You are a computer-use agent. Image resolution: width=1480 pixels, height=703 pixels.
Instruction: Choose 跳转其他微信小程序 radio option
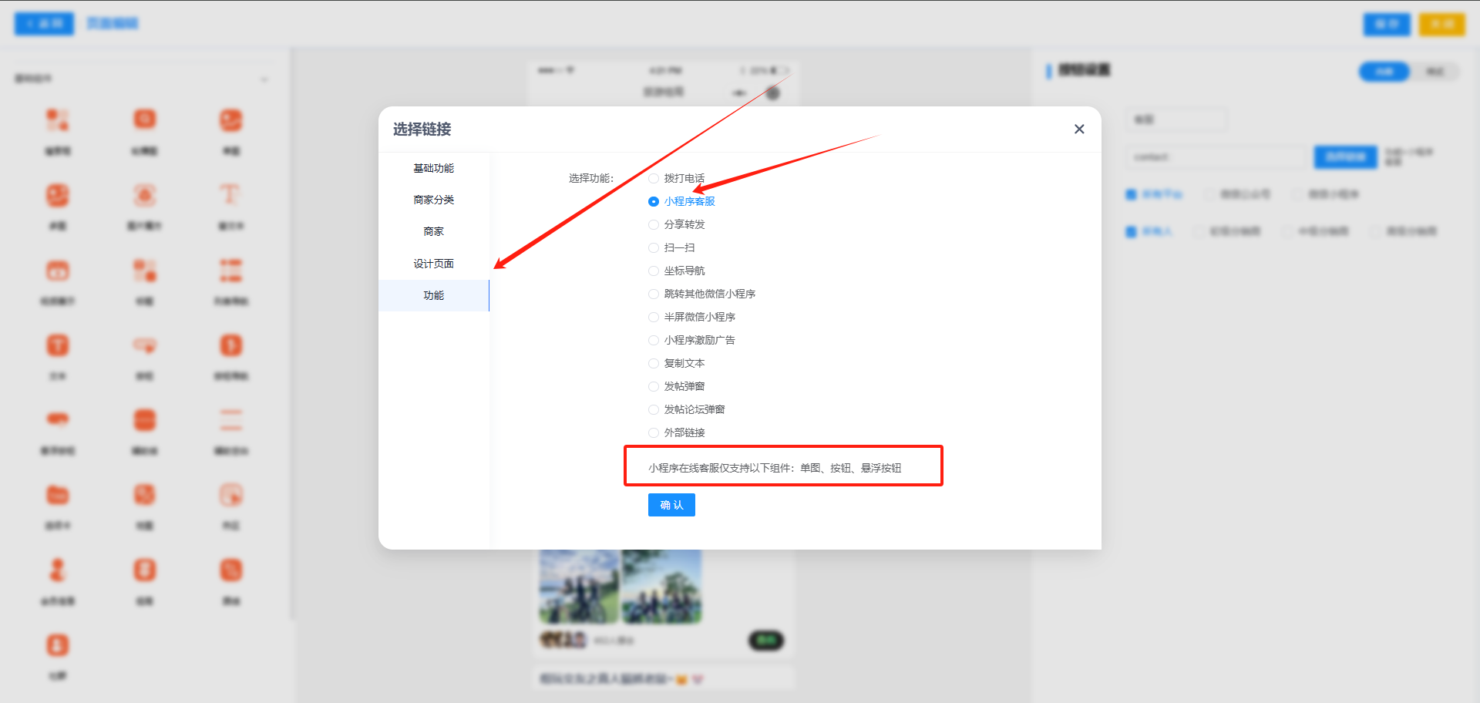(x=654, y=294)
